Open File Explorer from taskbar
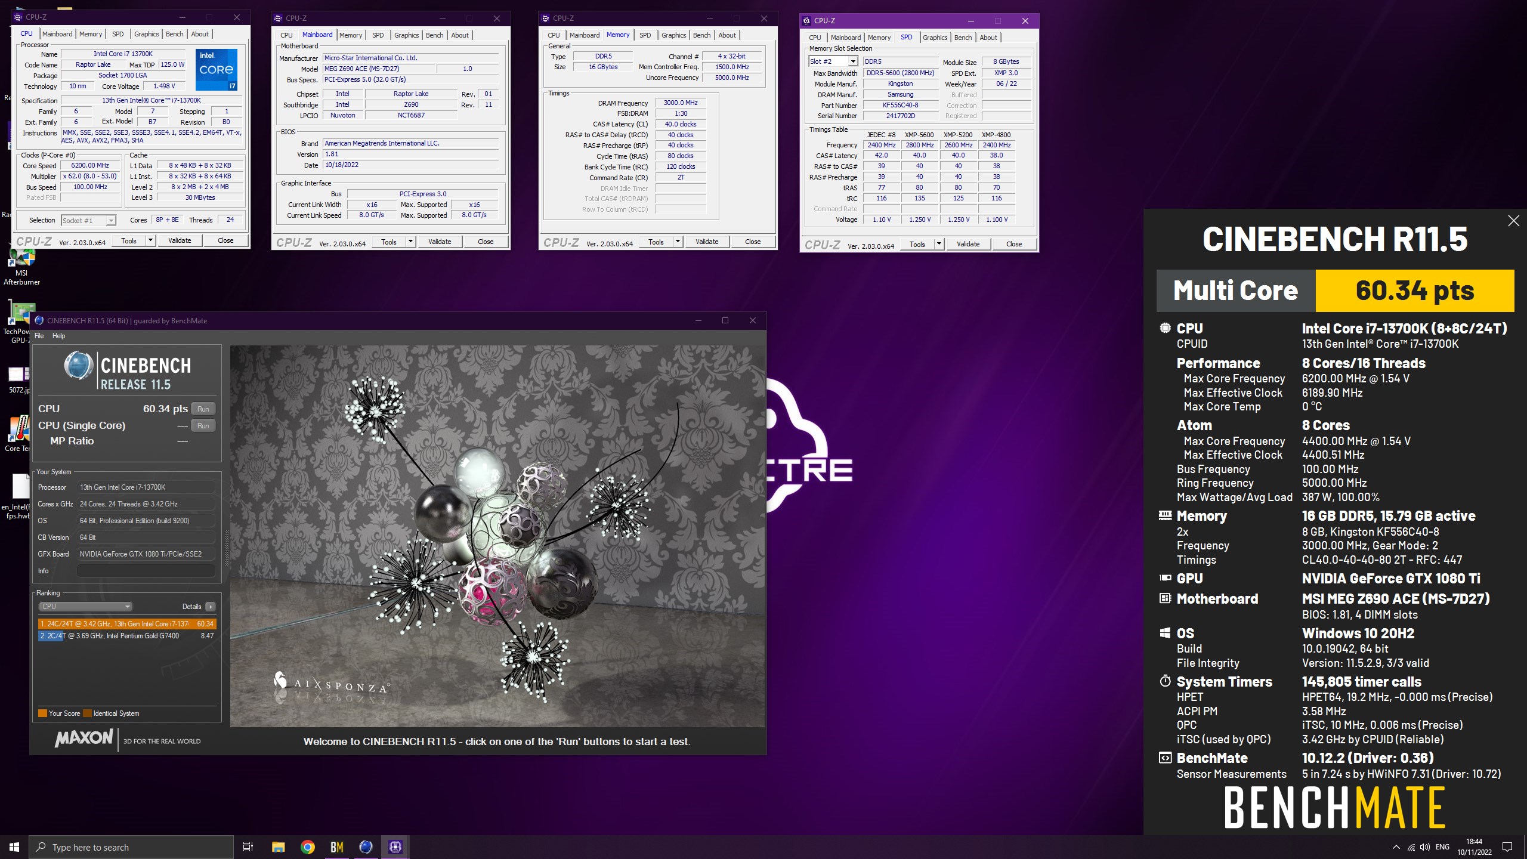1527x859 pixels. pyautogui.click(x=278, y=847)
